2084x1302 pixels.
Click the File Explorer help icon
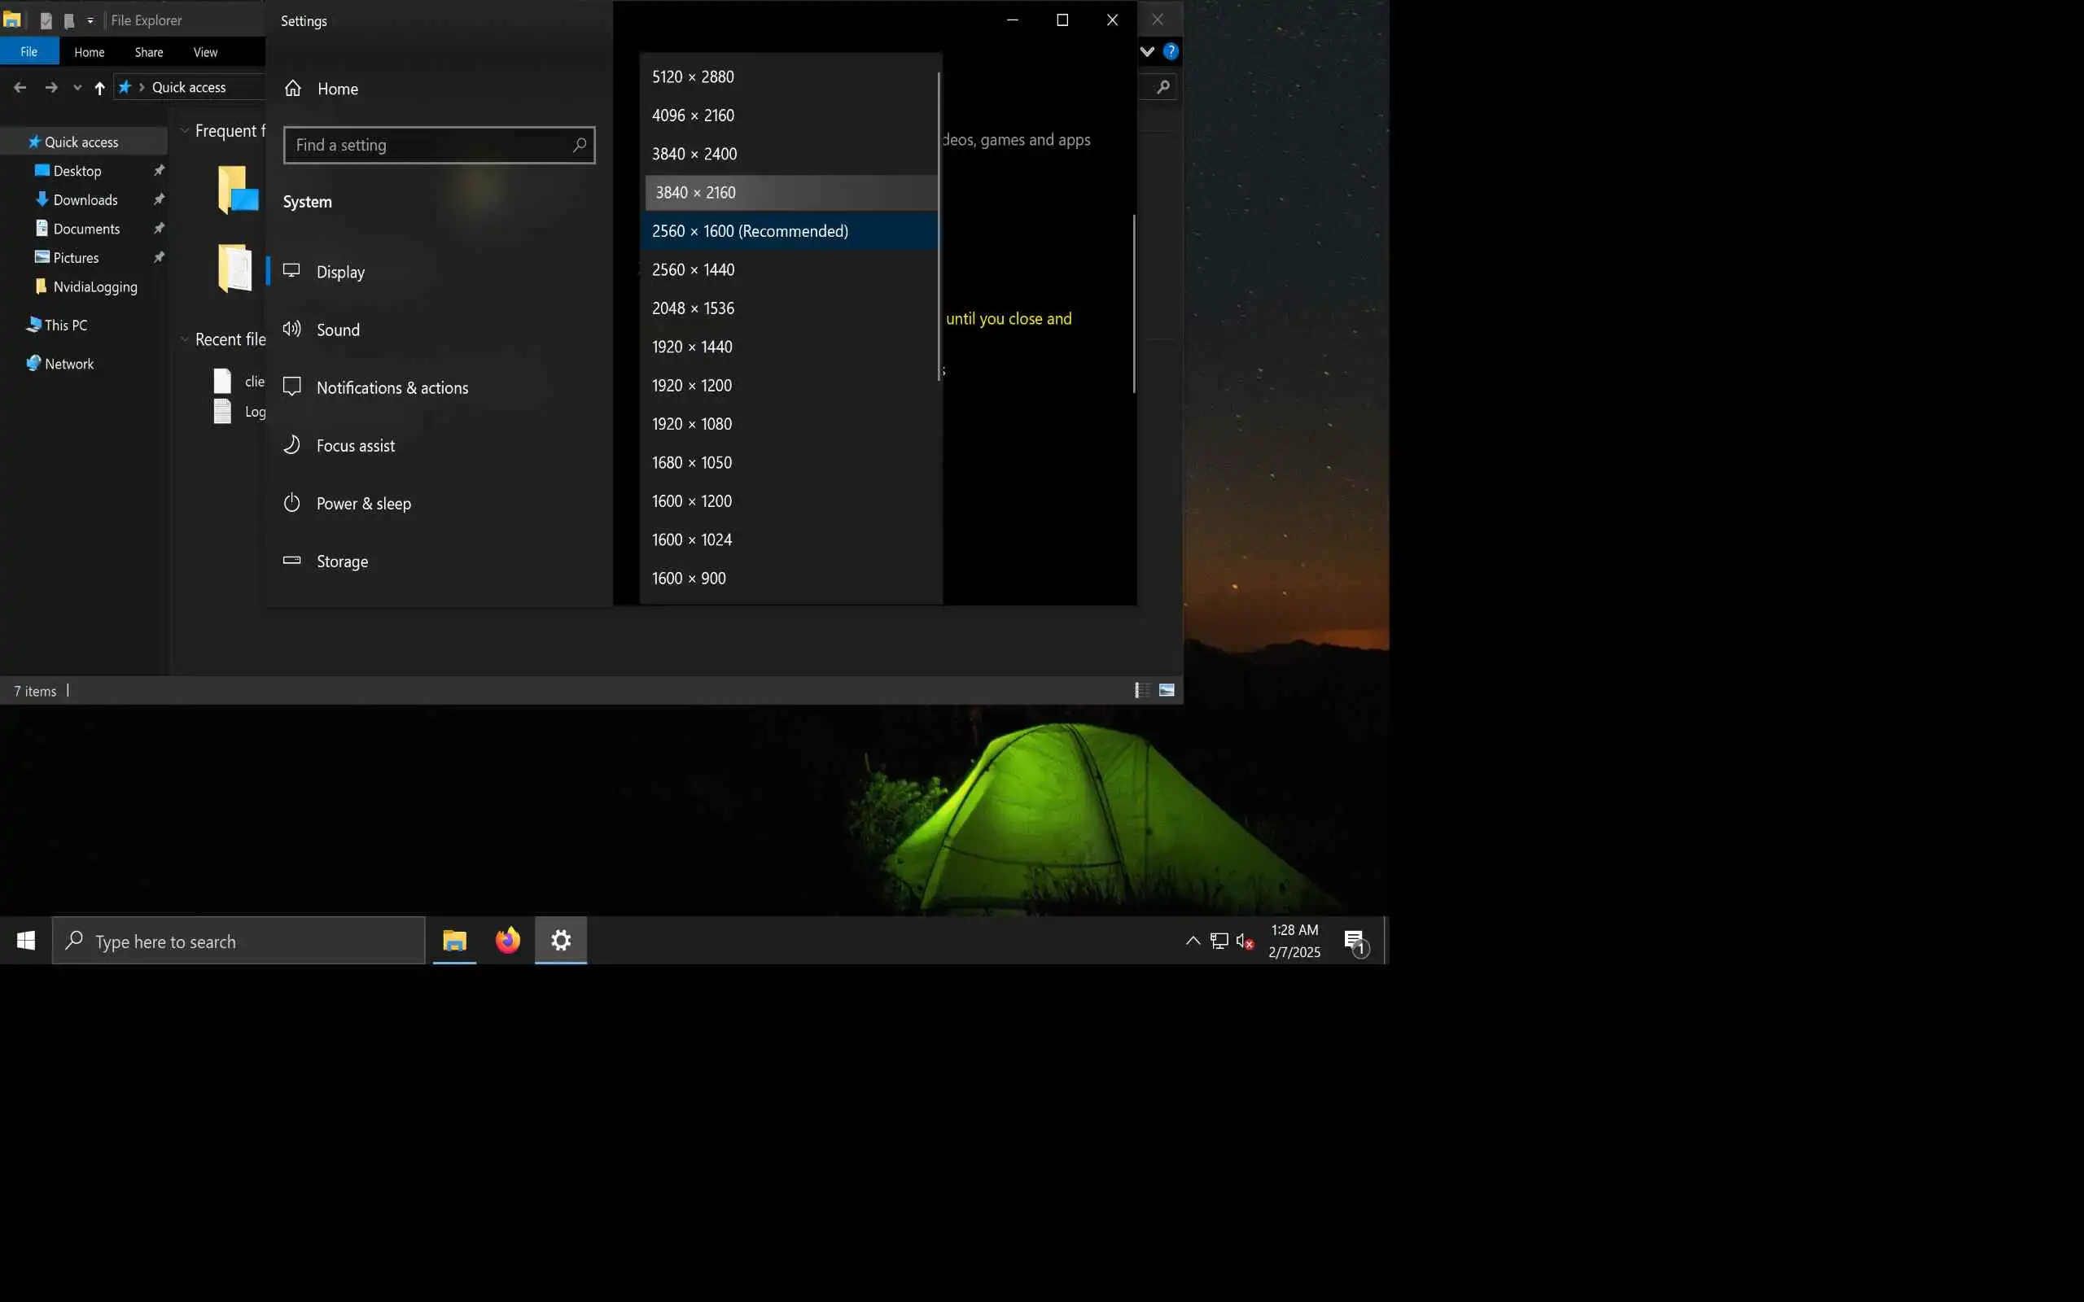(1171, 51)
